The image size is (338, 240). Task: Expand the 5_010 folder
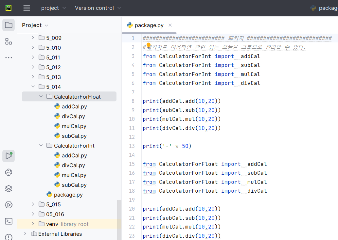point(33,47)
